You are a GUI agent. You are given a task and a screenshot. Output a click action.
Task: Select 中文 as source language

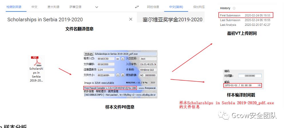[34, 7]
